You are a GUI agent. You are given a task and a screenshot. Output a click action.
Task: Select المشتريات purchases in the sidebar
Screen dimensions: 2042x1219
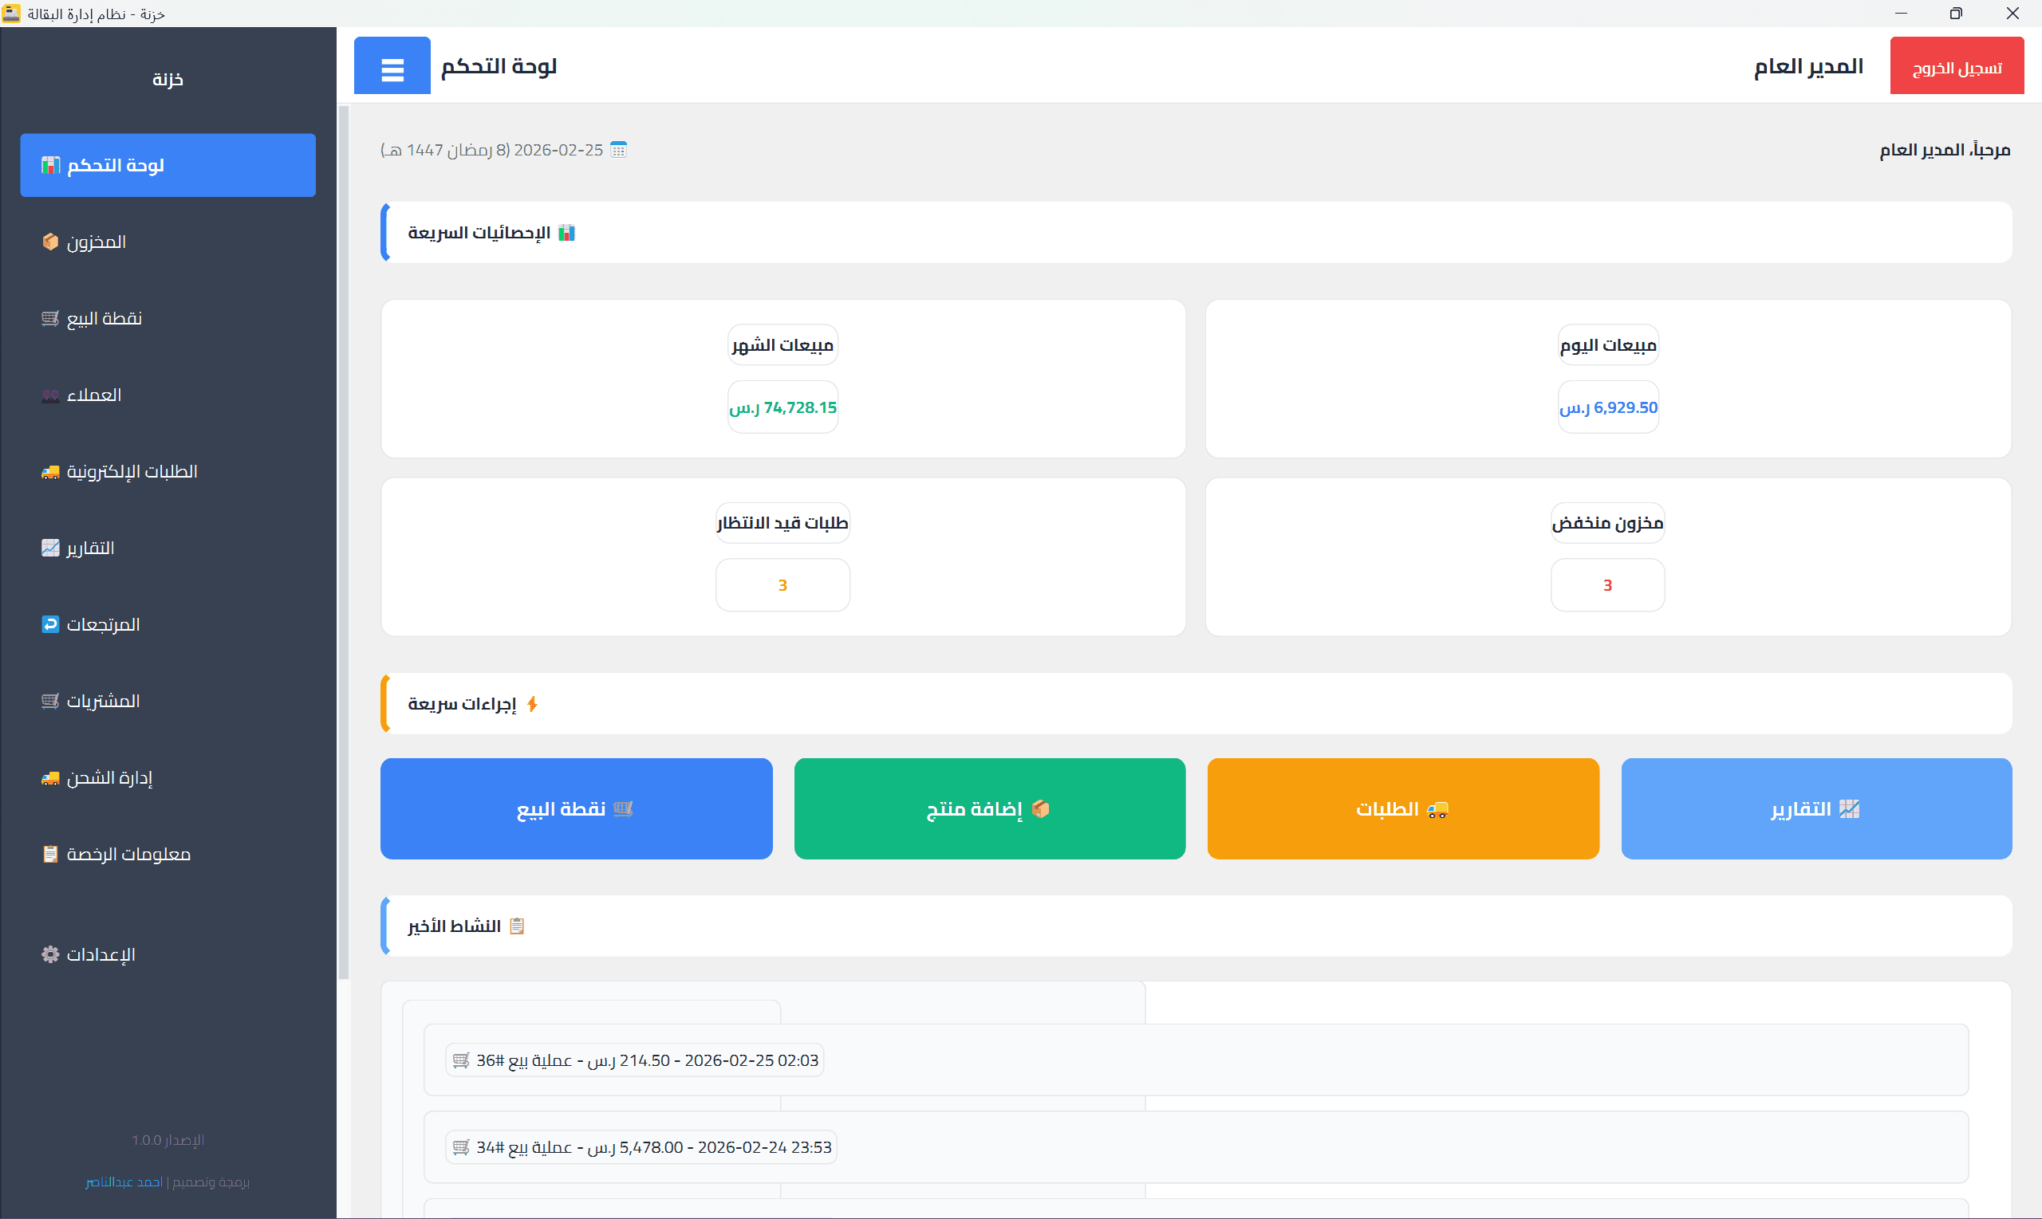coord(92,701)
